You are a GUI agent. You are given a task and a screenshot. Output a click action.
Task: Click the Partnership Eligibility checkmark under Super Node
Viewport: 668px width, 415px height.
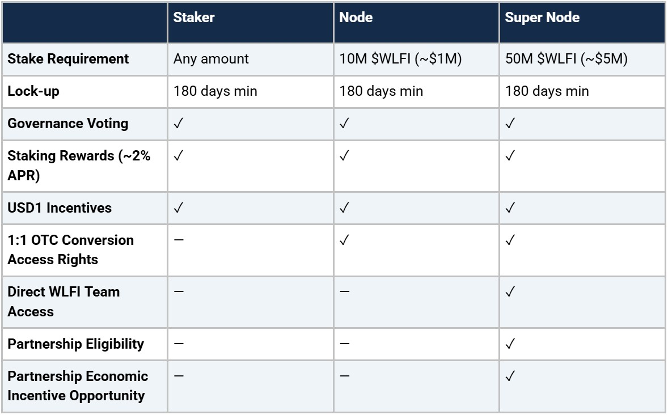(x=509, y=344)
